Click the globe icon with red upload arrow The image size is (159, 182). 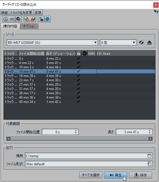33,19
